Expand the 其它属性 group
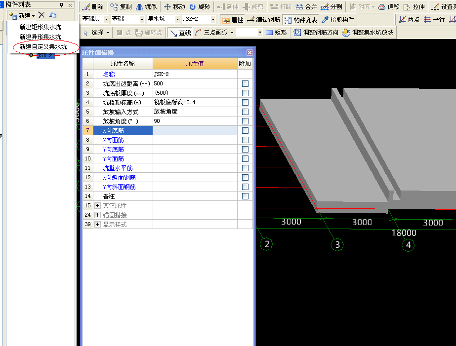The width and height of the screenshot is (456, 346). click(x=97, y=206)
